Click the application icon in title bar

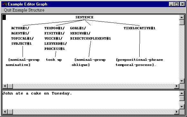(x=4, y=4)
